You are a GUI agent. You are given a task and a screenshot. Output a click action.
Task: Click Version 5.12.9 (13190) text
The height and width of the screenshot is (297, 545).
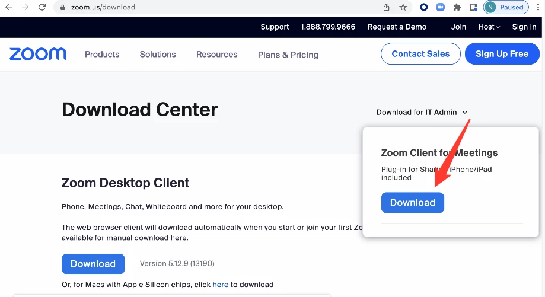tap(177, 264)
